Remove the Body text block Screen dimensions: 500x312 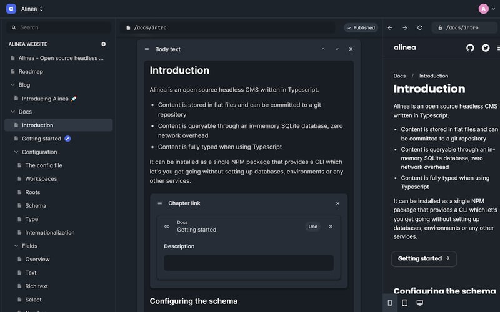pyautogui.click(x=351, y=49)
